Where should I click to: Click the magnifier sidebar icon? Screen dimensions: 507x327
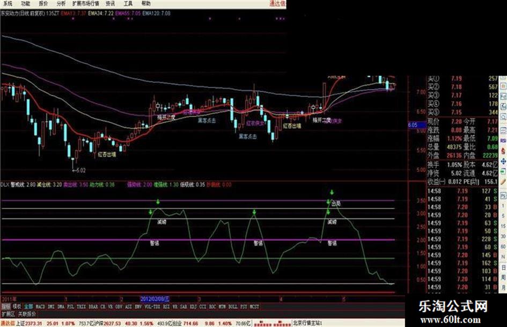click(503, 117)
